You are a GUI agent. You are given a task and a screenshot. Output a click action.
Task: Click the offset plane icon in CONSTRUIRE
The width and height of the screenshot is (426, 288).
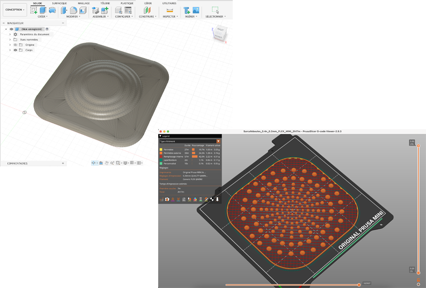(147, 10)
